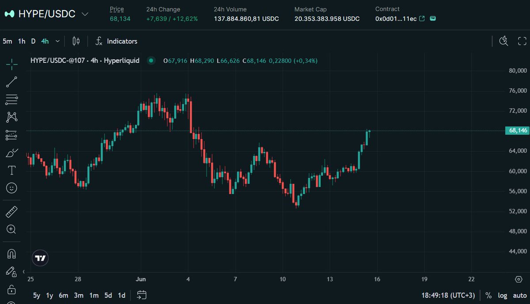Switch to the 1h timeframe
Image resolution: width=530 pixels, height=304 pixels.
pos(22,41)
